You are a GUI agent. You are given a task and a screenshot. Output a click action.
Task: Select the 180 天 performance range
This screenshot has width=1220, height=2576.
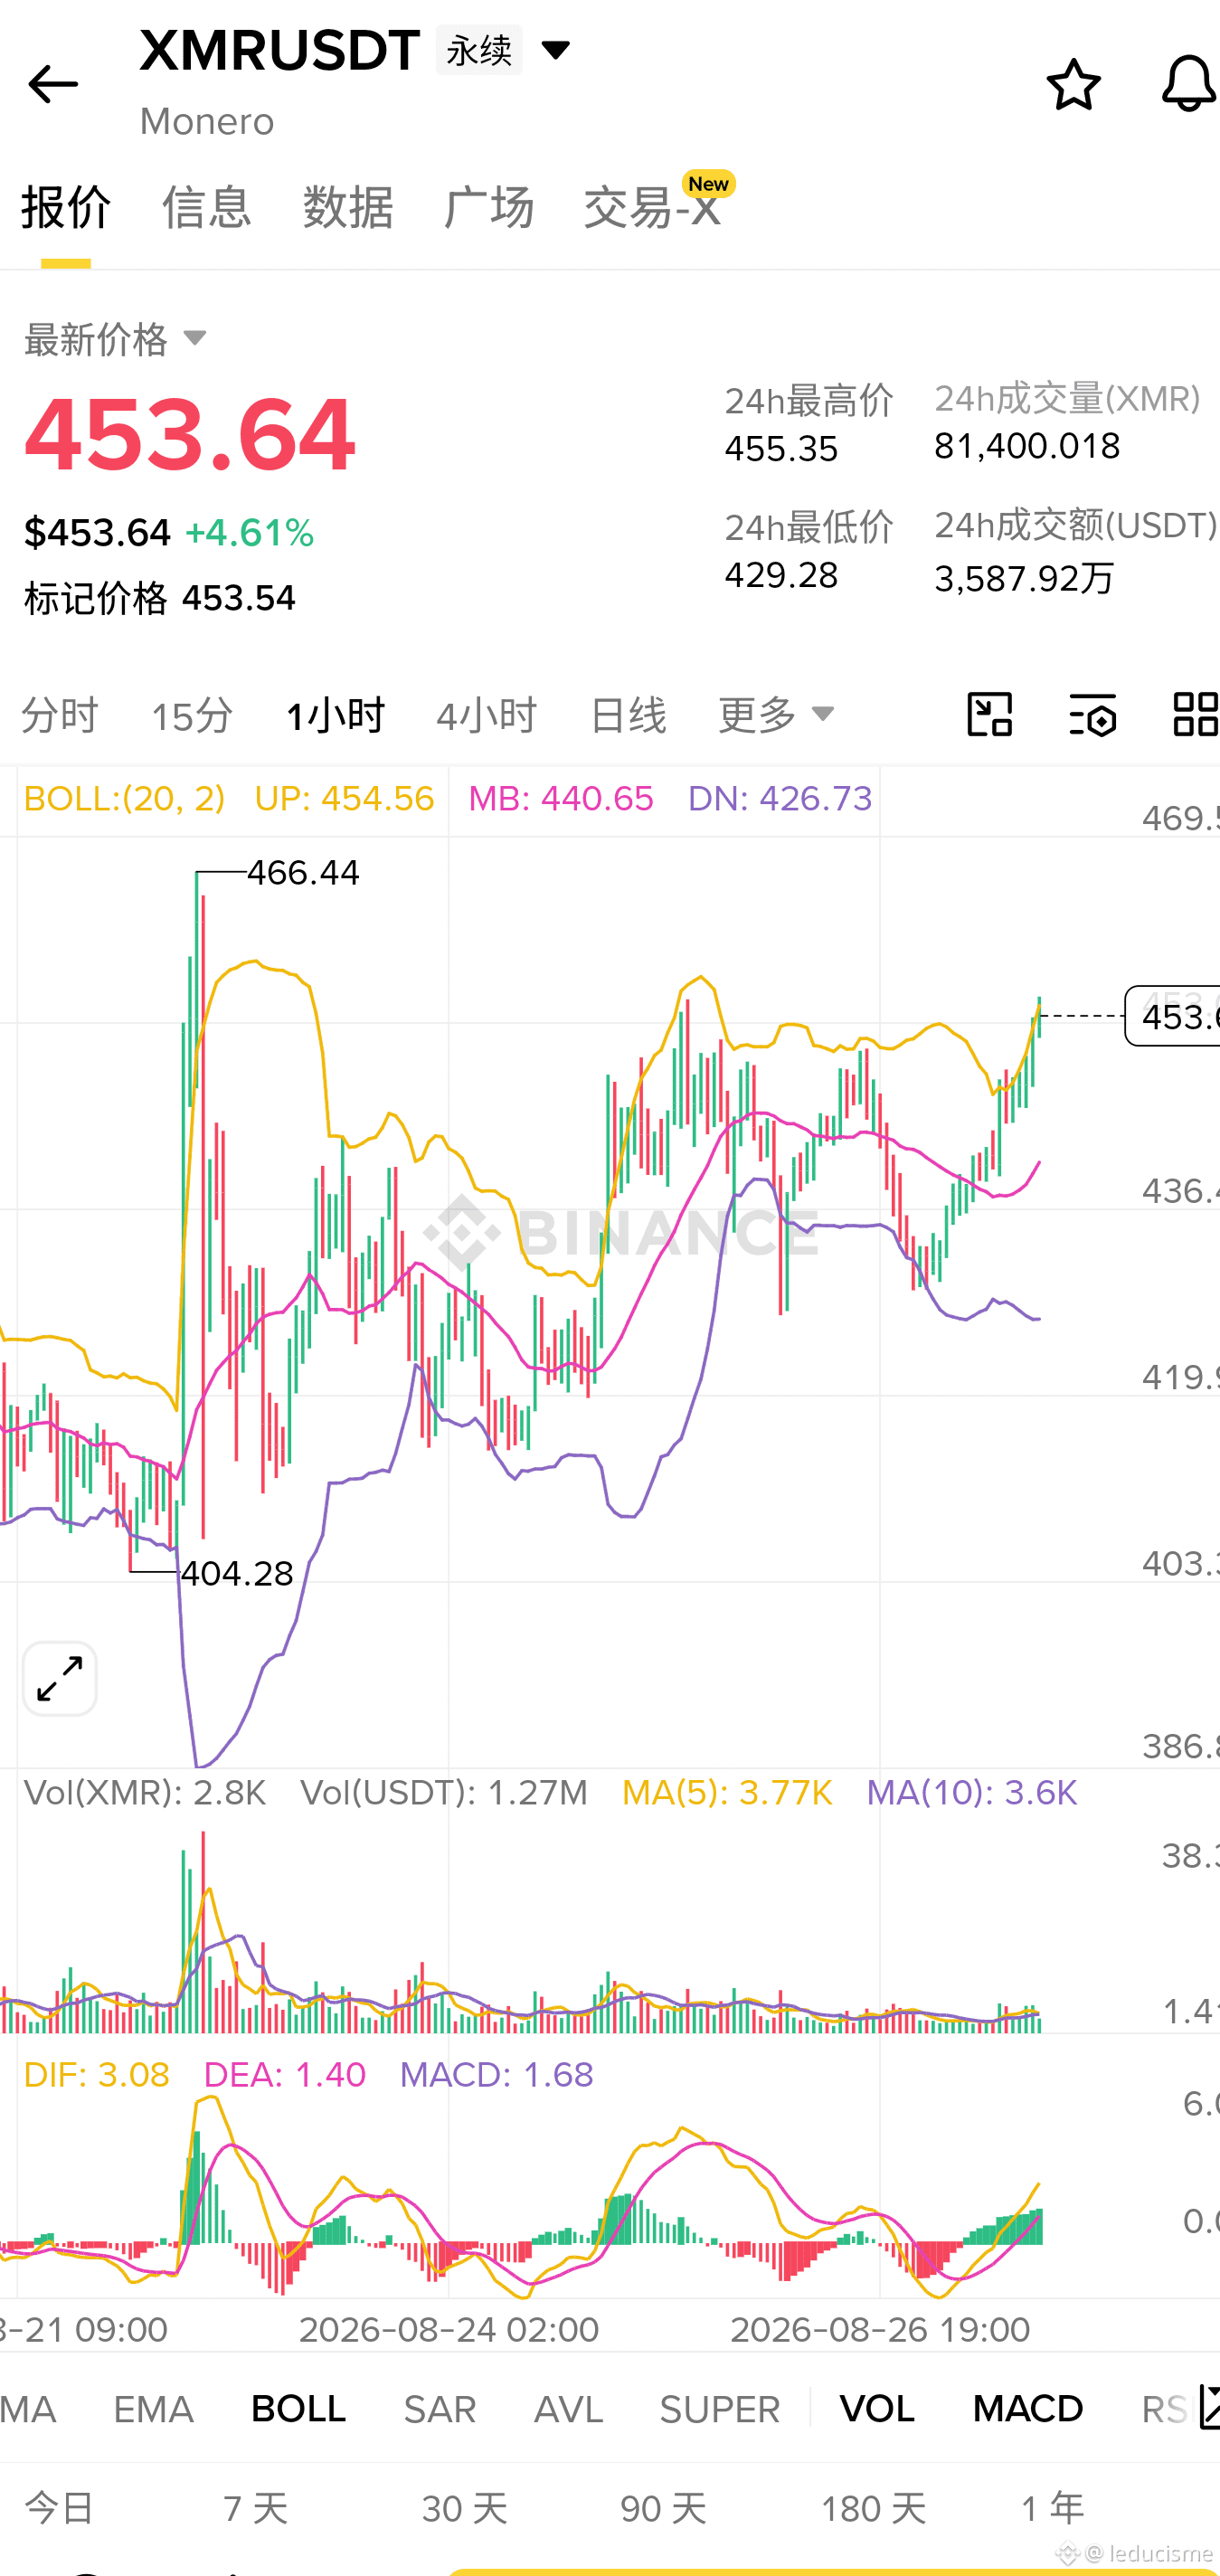coord(873,2508)
